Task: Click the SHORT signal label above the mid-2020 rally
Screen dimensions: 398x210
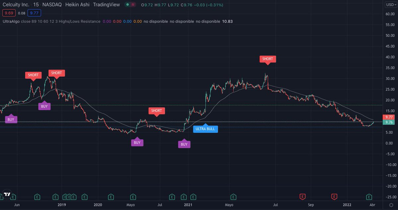Action: click(x=157, y=111)
